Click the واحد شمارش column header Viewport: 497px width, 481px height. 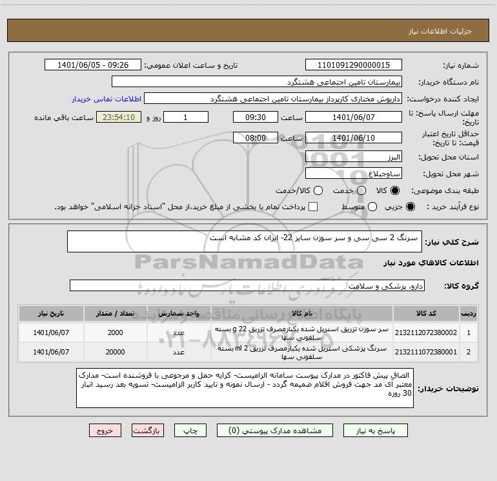[x=179, y=314]
